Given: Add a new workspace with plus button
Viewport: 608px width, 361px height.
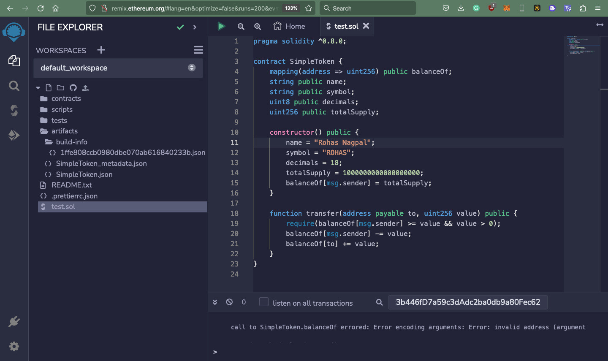Looking at the screenshot, I should (100, 50).
